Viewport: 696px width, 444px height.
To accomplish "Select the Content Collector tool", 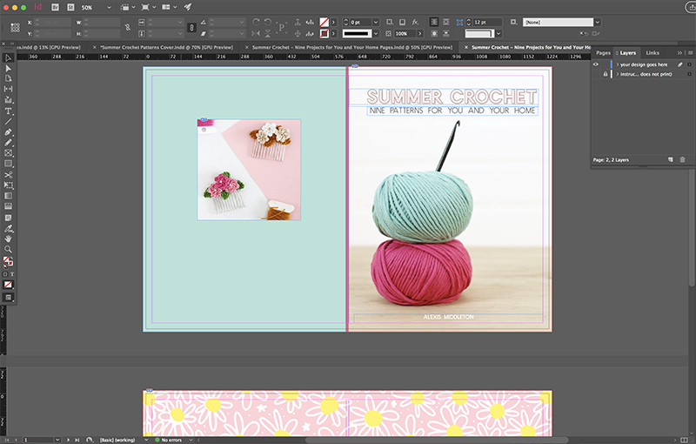I will click(8, 100).
